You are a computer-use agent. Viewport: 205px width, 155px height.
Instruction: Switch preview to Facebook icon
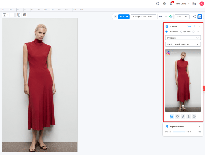tap(177, 116)
